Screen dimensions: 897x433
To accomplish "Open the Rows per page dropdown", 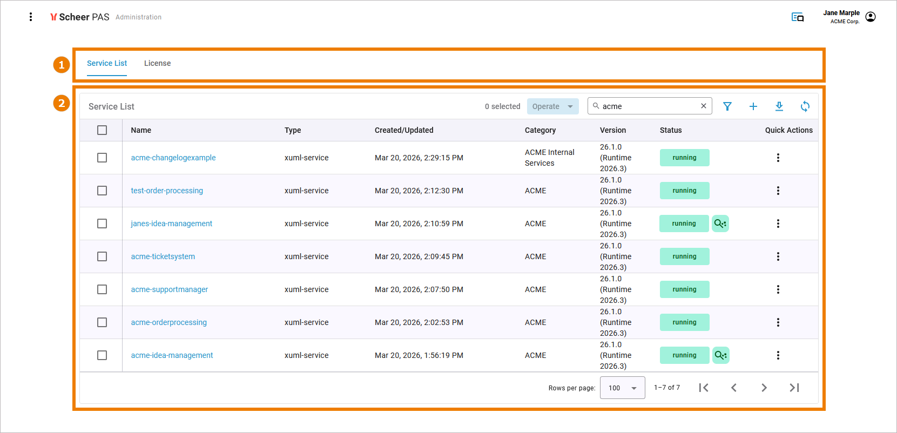I will point(622,388).
